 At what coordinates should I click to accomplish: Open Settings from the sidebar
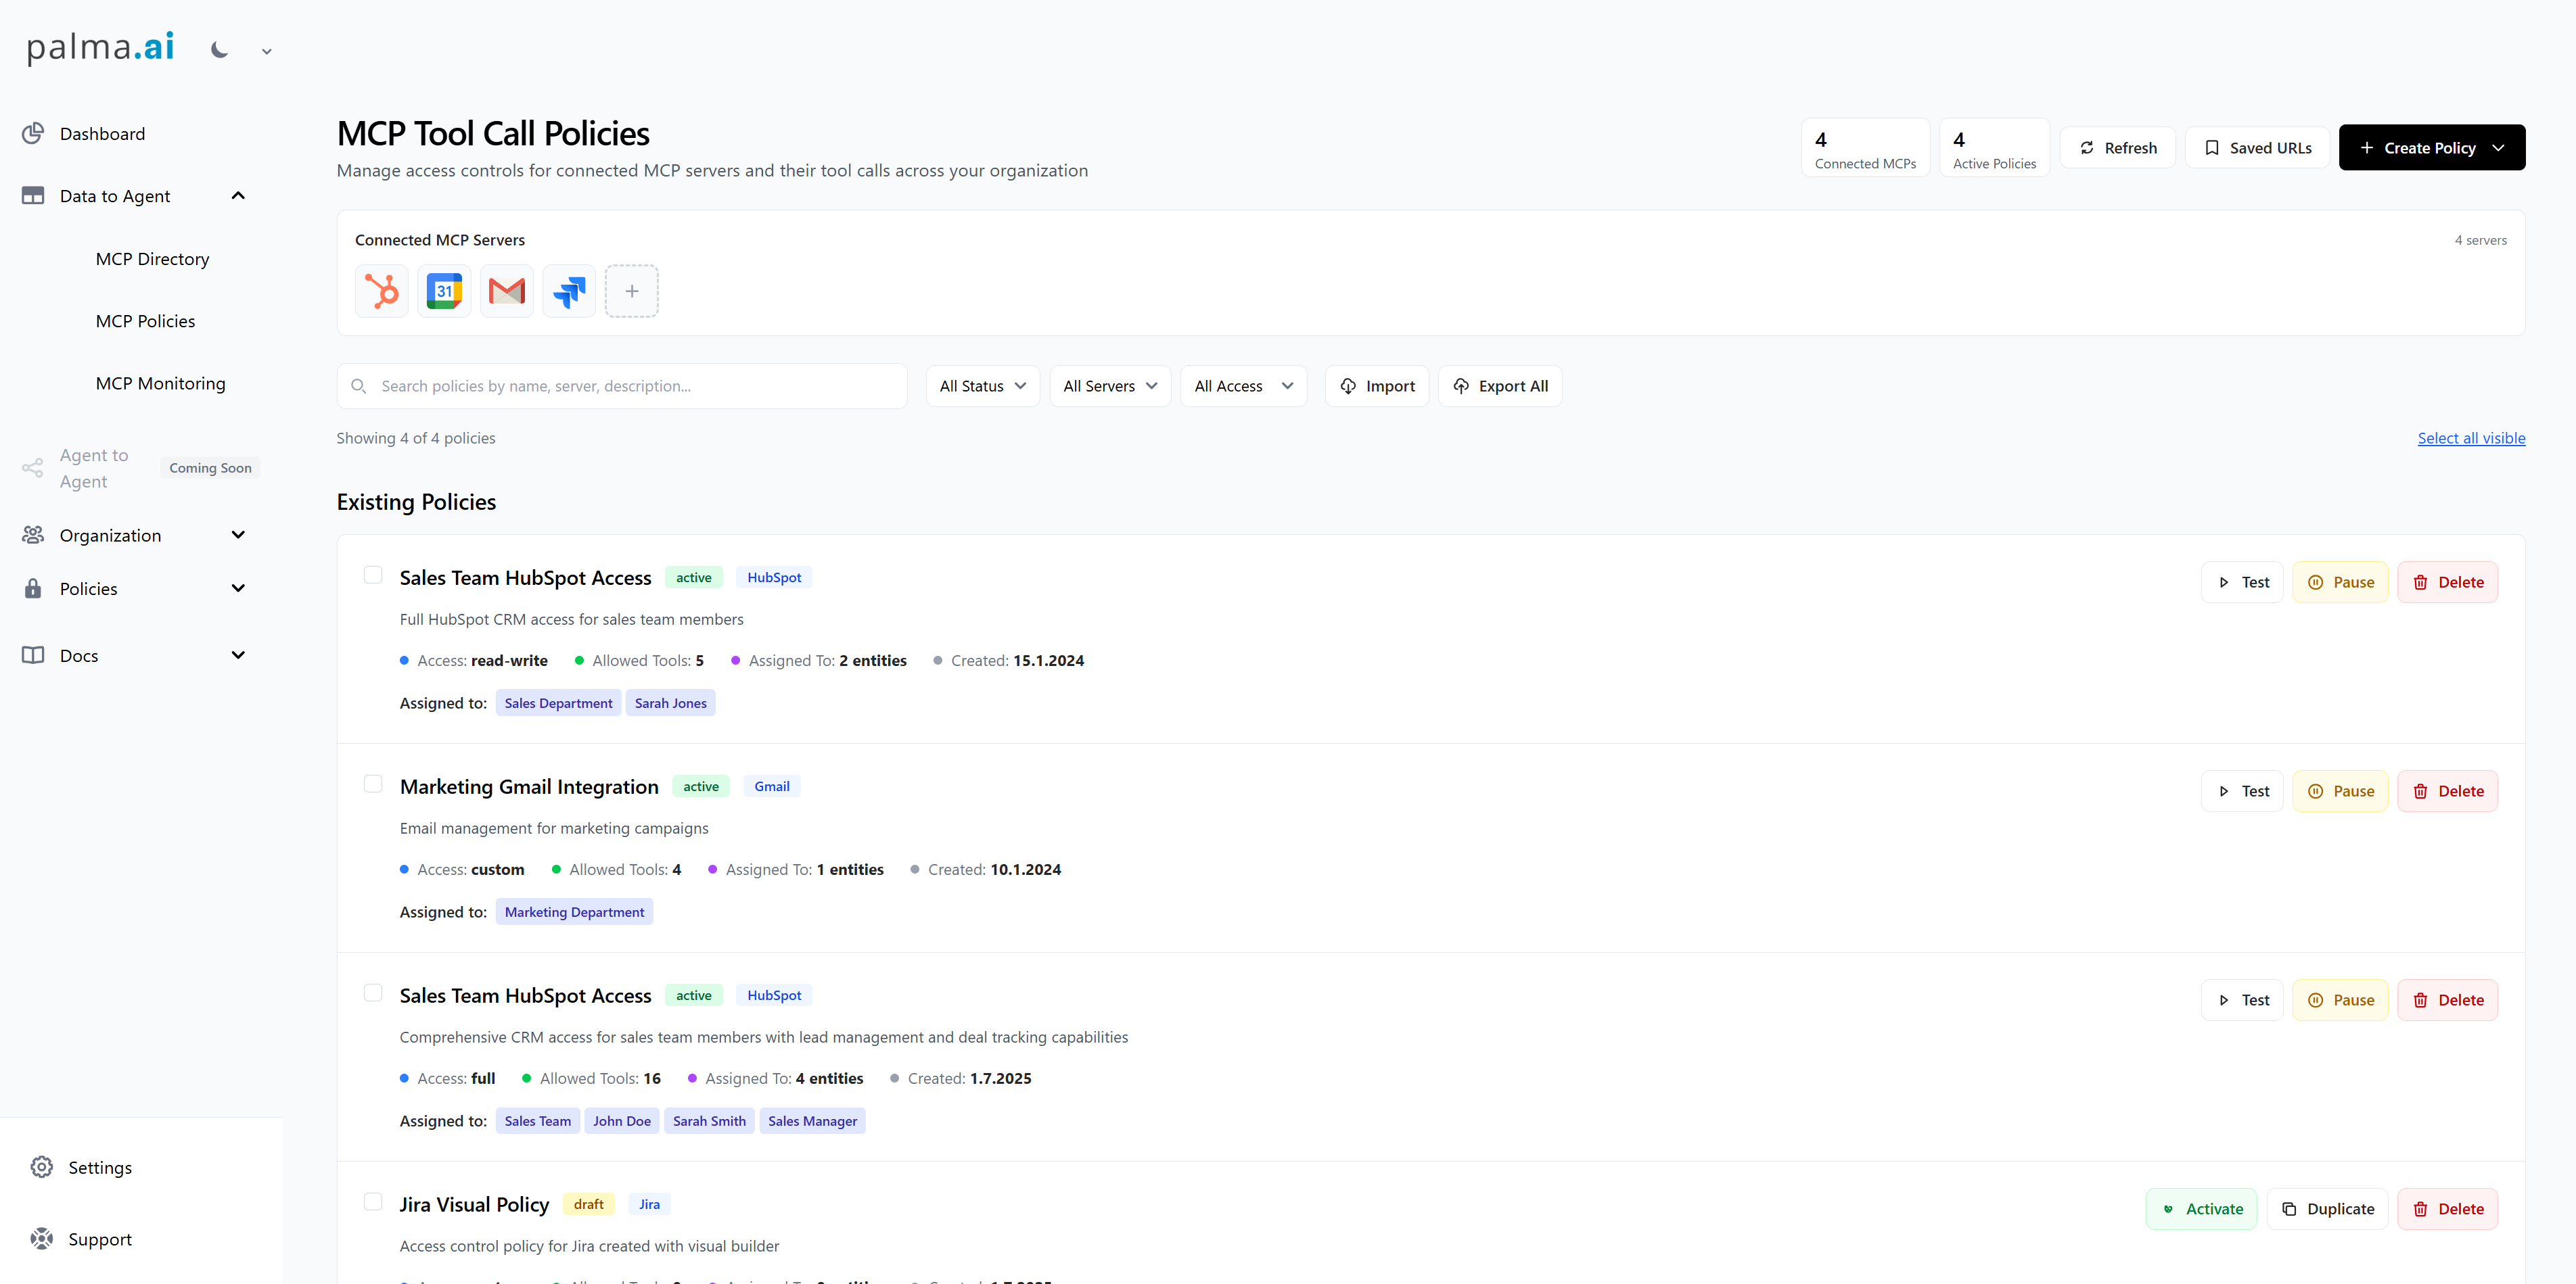pos(100,1167)
